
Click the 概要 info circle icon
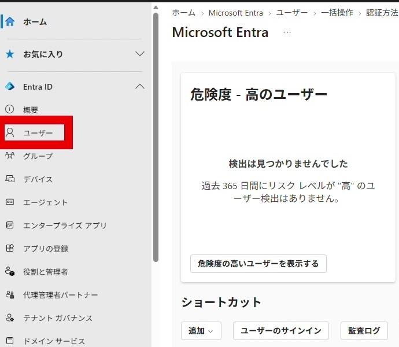pyautogui.click(x=10, y=109)
